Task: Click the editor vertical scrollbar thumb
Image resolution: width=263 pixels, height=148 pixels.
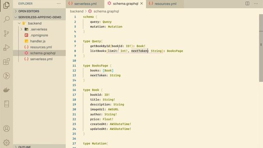Action: coord(261,48)
